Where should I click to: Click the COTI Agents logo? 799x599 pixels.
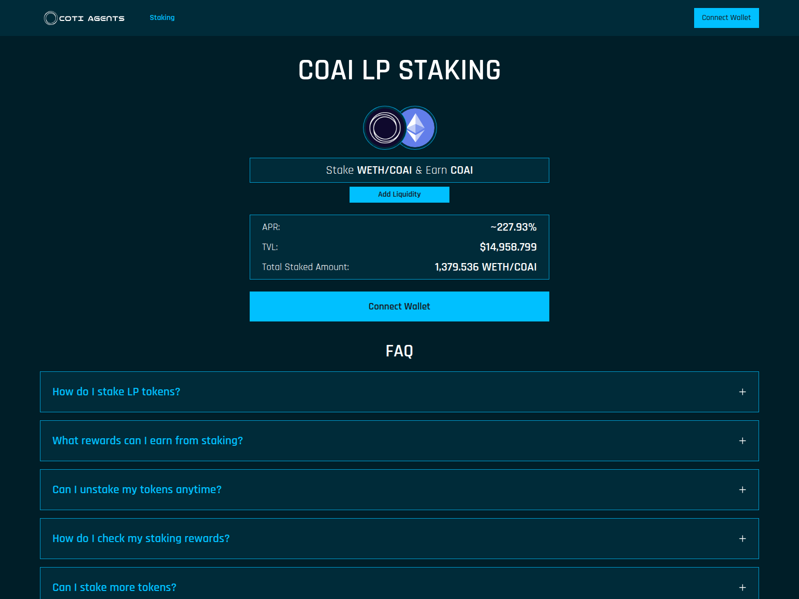(x=84, y=18)
